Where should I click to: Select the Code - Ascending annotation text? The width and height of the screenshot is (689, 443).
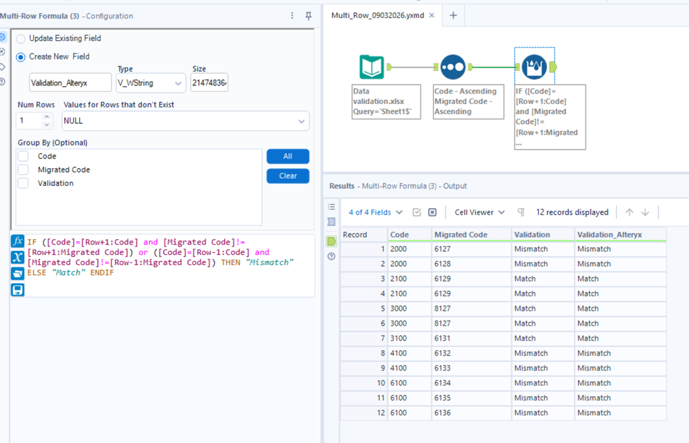(x=468, y=101)
